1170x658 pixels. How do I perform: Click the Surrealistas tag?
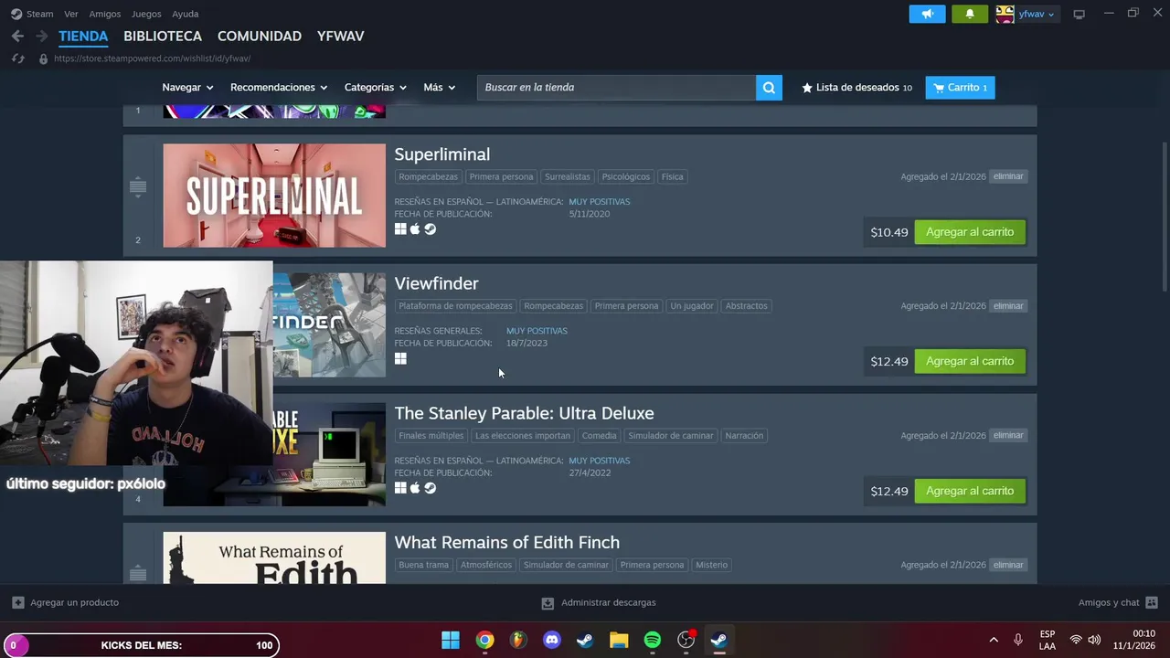tap(567, 177)
